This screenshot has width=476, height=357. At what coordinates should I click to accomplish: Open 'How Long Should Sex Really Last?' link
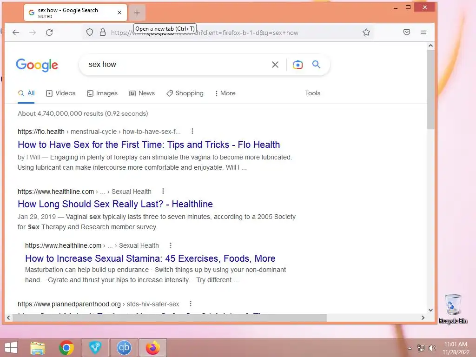coord(115,204)
